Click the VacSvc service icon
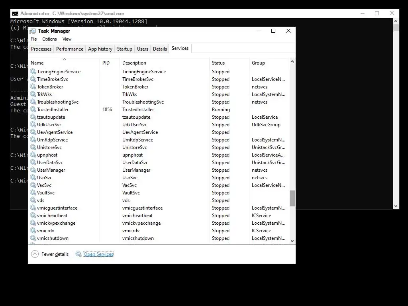408x306 pixels. (x=33, y=184)
